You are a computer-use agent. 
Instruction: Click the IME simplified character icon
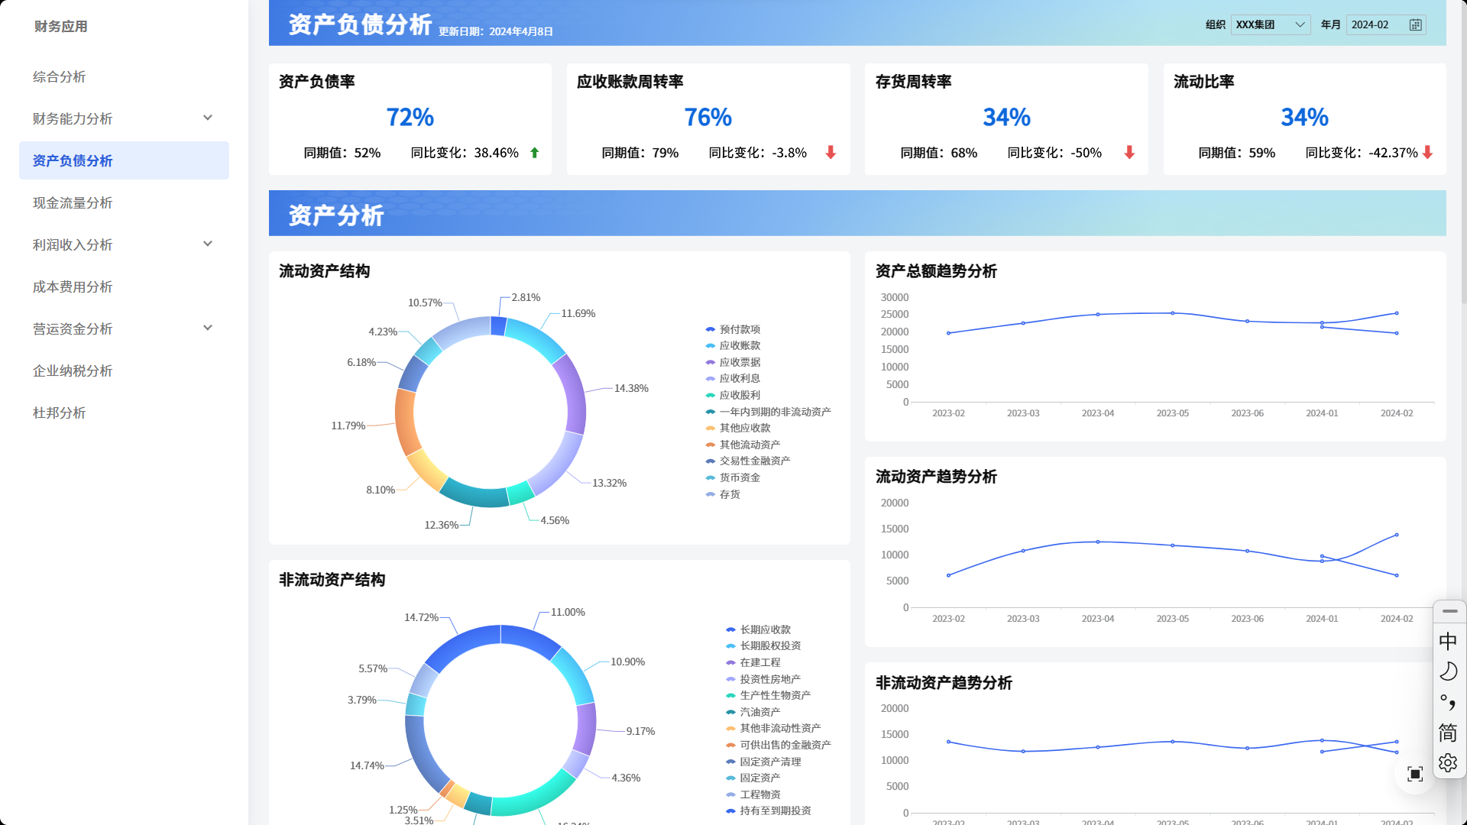[1448, 733]
